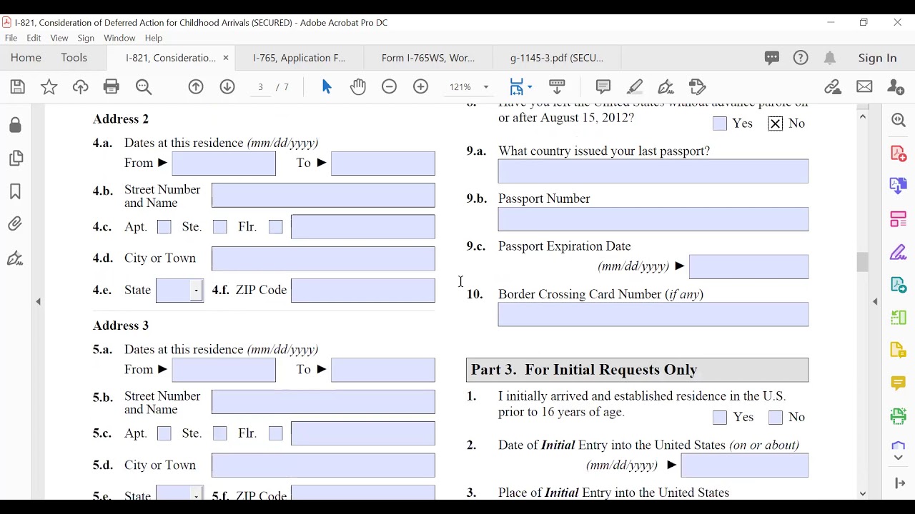The width and height of the screenshot is (915, 514).
Task: Check the Flr. box in row 4.c.
Action: [276, 227]
